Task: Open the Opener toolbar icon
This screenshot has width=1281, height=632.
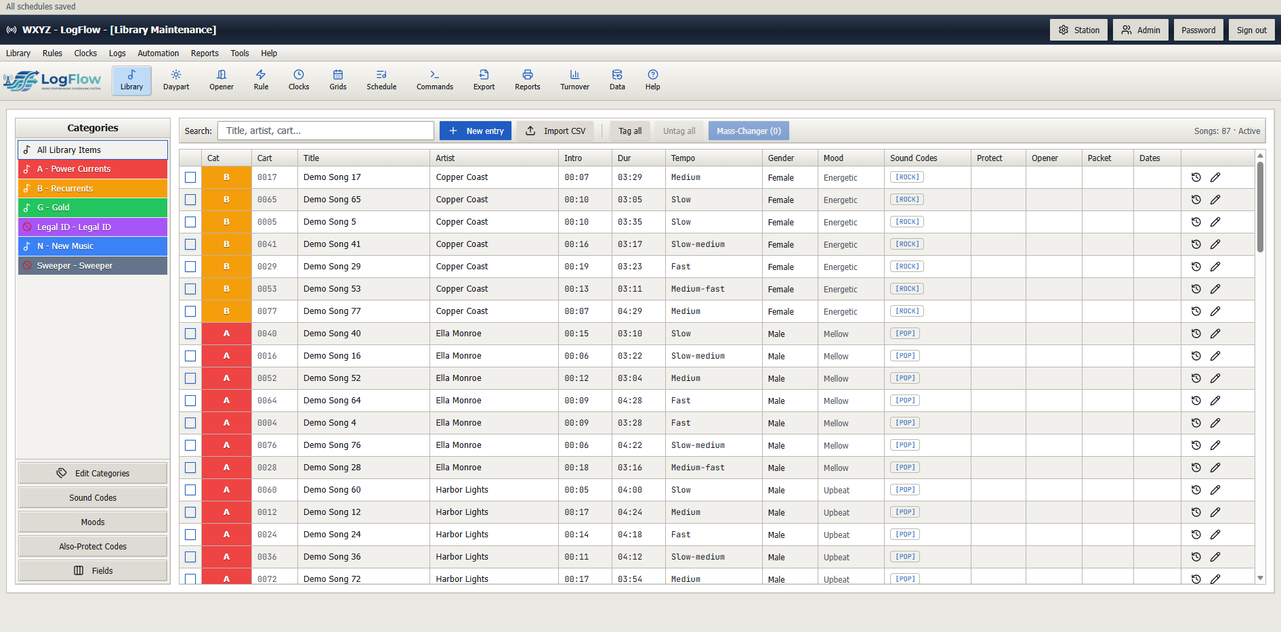Action: 222,80
